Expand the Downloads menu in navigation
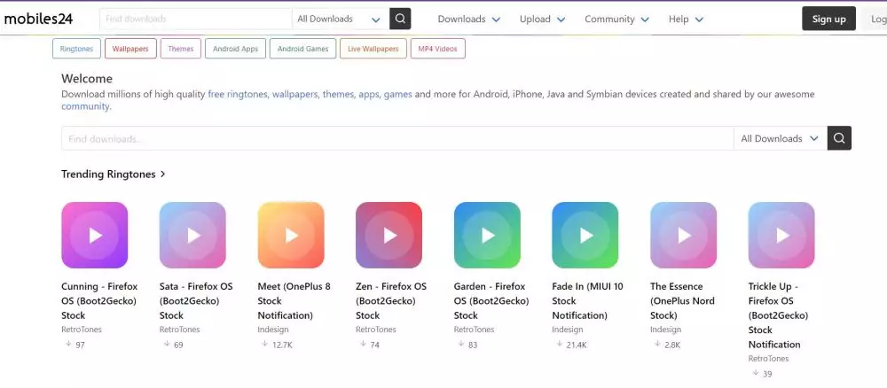The width and height of the screenshot is (887, 388). 468,19
